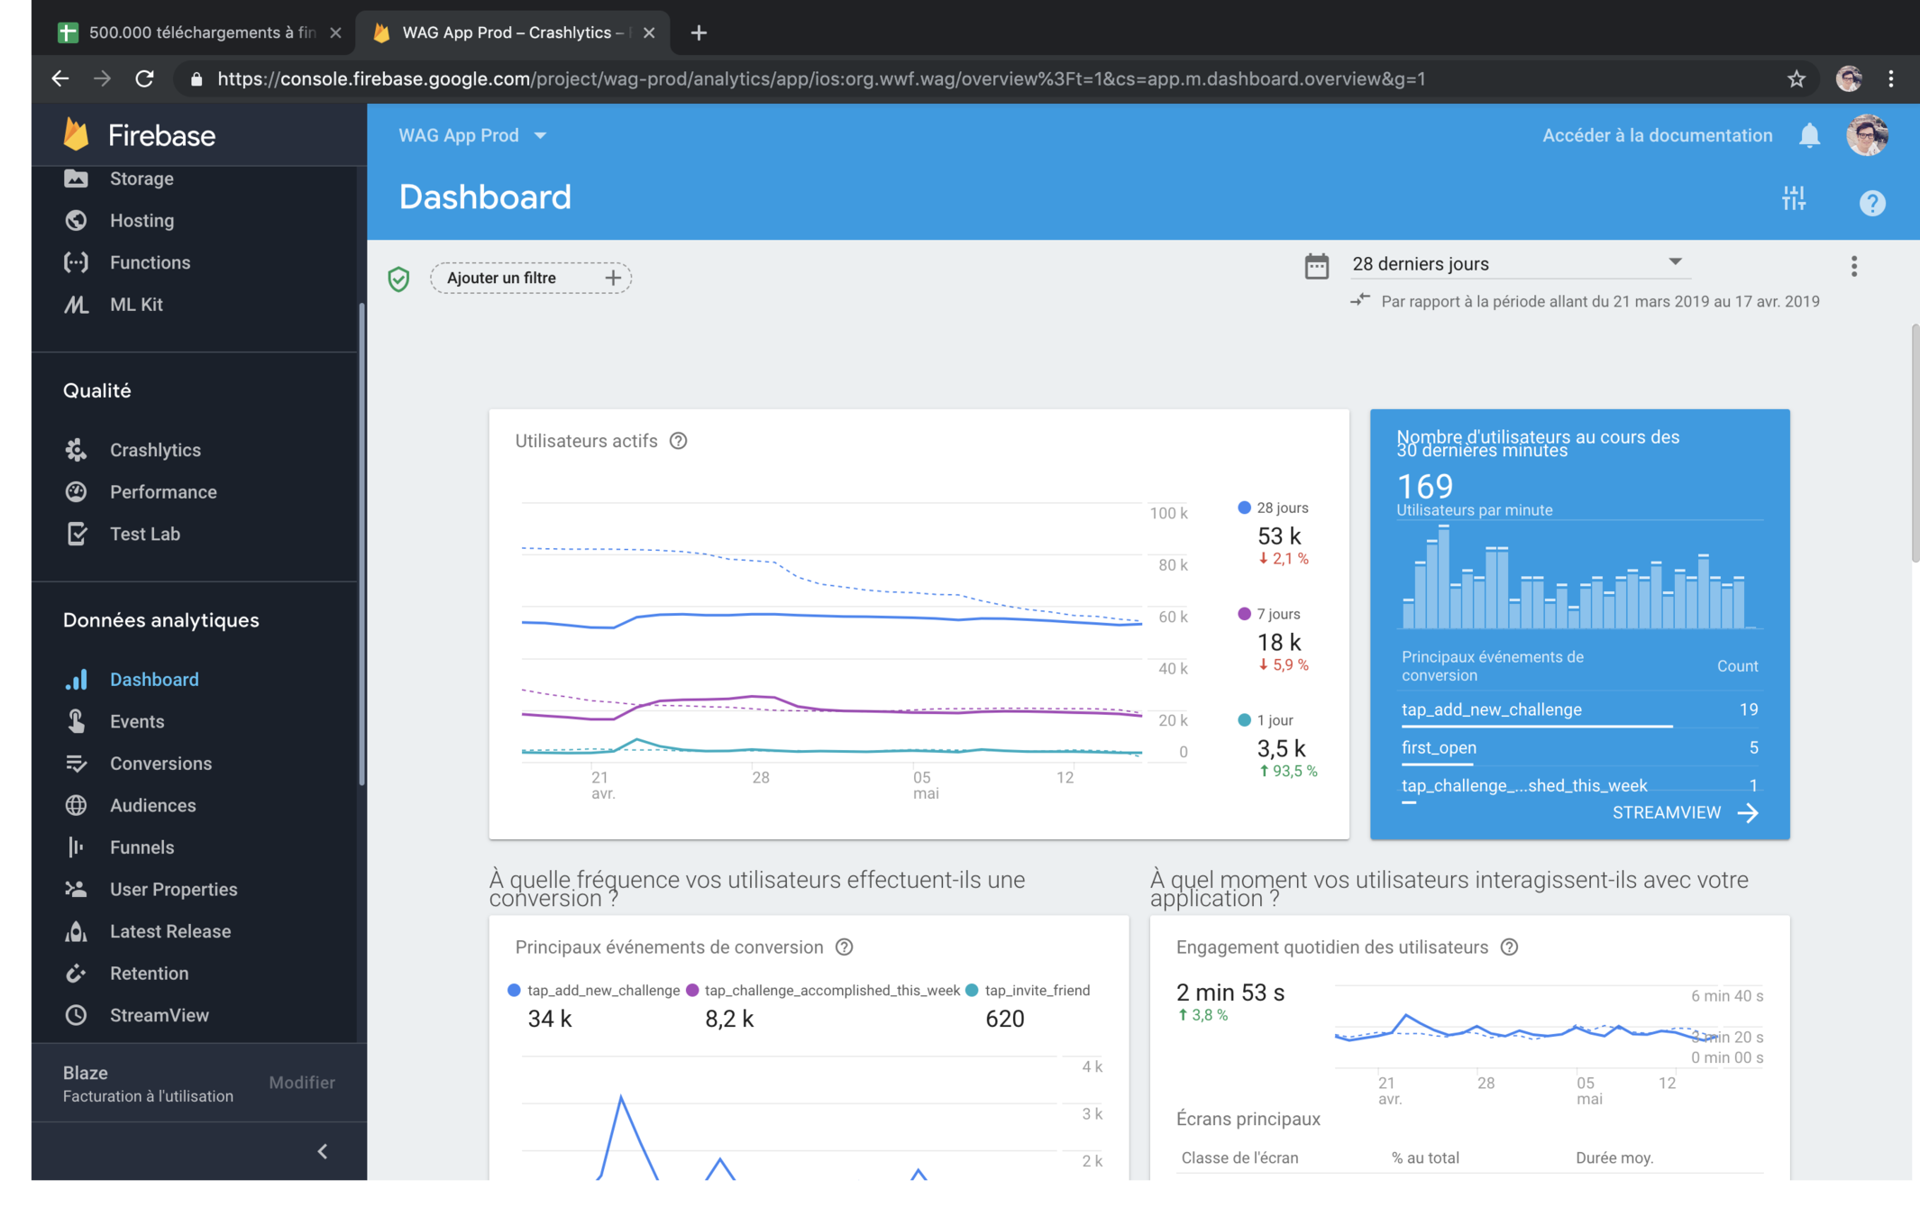Screen dimensions: 1920x1217
Task: Click Accéder à la documentation link
Action: [1657, 135]
